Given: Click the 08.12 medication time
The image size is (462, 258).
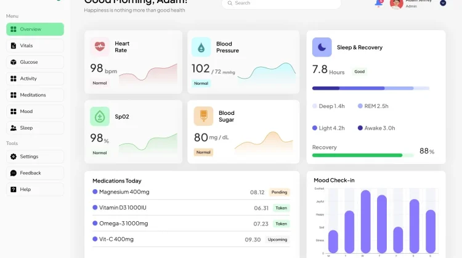Looking at the screenshot, I should tap(257, 192).
